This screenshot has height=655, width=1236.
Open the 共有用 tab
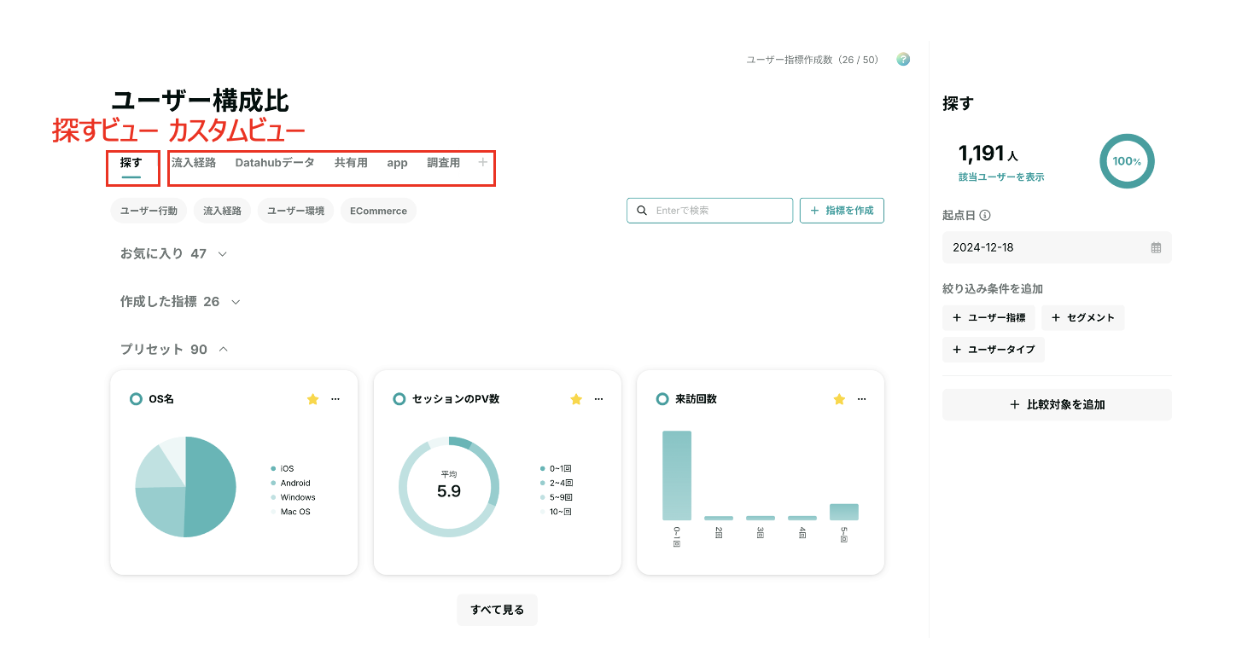pyautogui.click(x=351, y=163)
